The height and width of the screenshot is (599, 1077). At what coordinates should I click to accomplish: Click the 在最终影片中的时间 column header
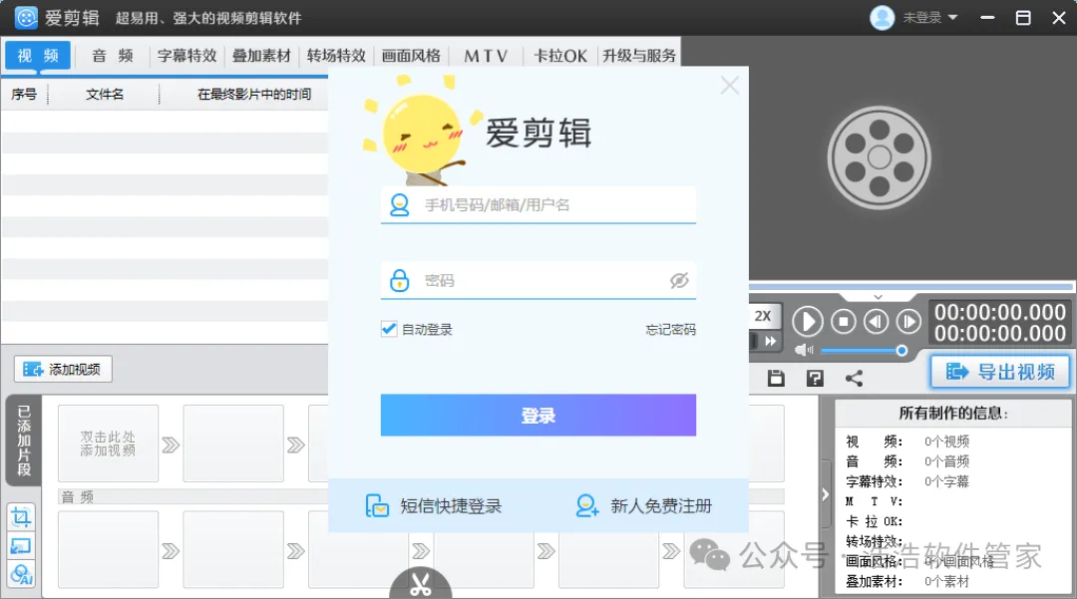(x=254, y=94)
